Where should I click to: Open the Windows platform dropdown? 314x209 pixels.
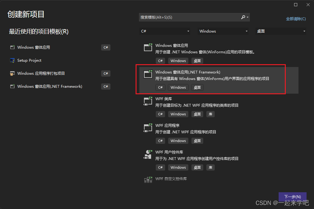click(223, 31)
